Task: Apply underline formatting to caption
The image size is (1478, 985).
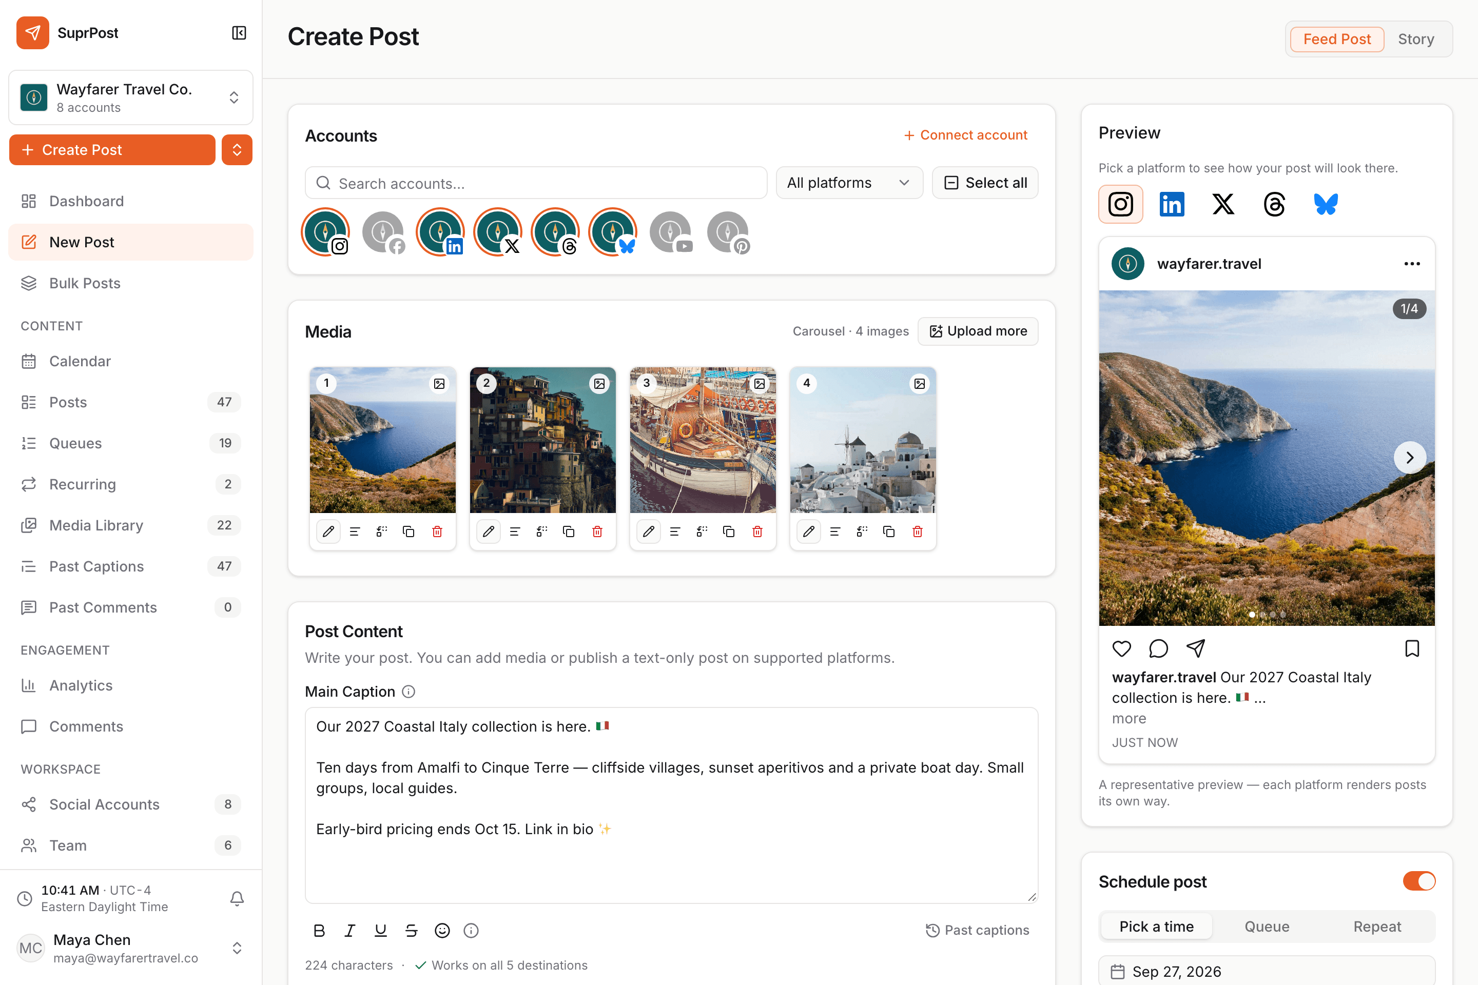Action: coord(381,930)
